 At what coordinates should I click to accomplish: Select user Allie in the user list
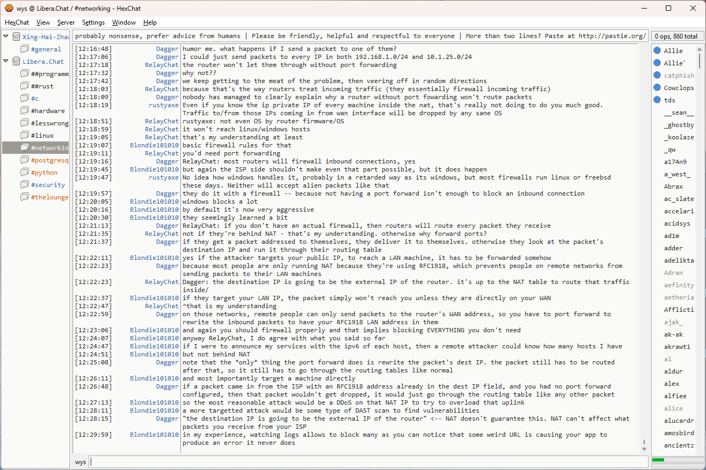(x=673, y=51)
